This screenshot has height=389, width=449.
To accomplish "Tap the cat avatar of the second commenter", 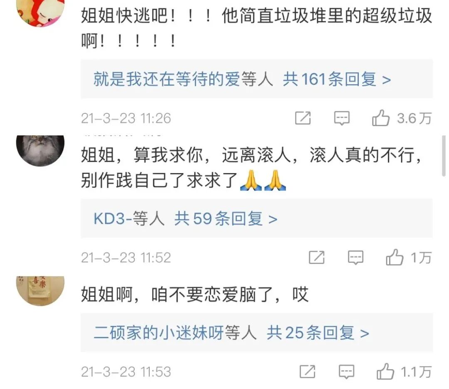I will [x=40, y=150].
